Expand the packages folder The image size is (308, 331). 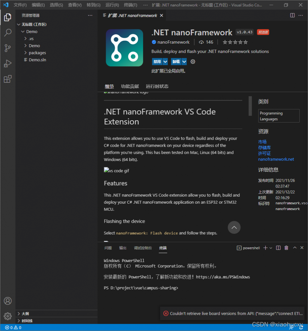click(x=26, y=53)
